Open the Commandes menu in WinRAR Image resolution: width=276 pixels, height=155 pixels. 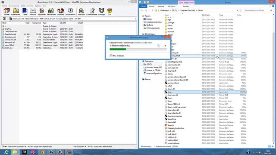tap(14, 6)
